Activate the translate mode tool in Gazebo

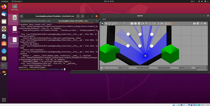106,24
